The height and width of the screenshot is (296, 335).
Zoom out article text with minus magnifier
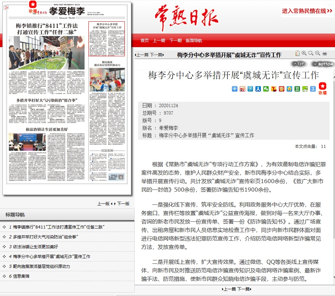pos(318,53)
